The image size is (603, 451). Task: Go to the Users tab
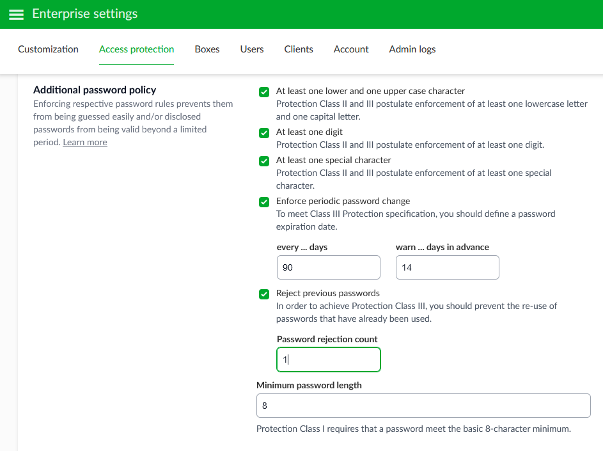pyautogui.click(x=252, y=49)
